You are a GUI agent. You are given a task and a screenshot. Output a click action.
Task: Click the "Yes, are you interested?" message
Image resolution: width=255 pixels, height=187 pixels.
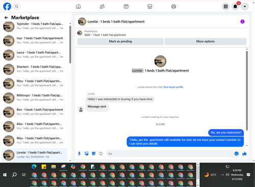[x=226, y=133]
